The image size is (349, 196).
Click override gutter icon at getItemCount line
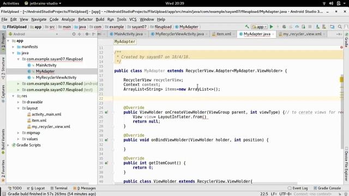pos(106,163)
